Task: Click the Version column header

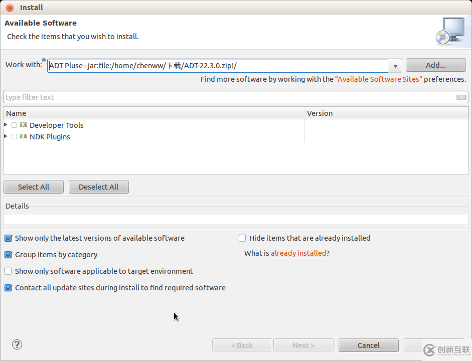Action: tap(386, 113)
